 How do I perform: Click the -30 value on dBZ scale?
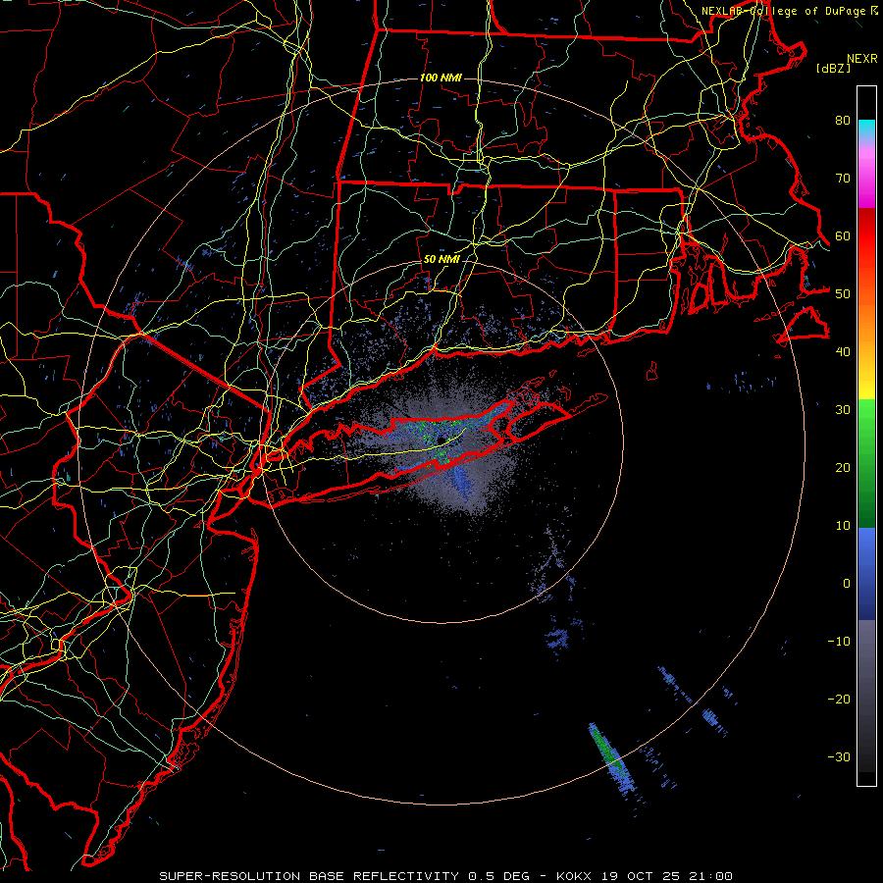(839, 756)
